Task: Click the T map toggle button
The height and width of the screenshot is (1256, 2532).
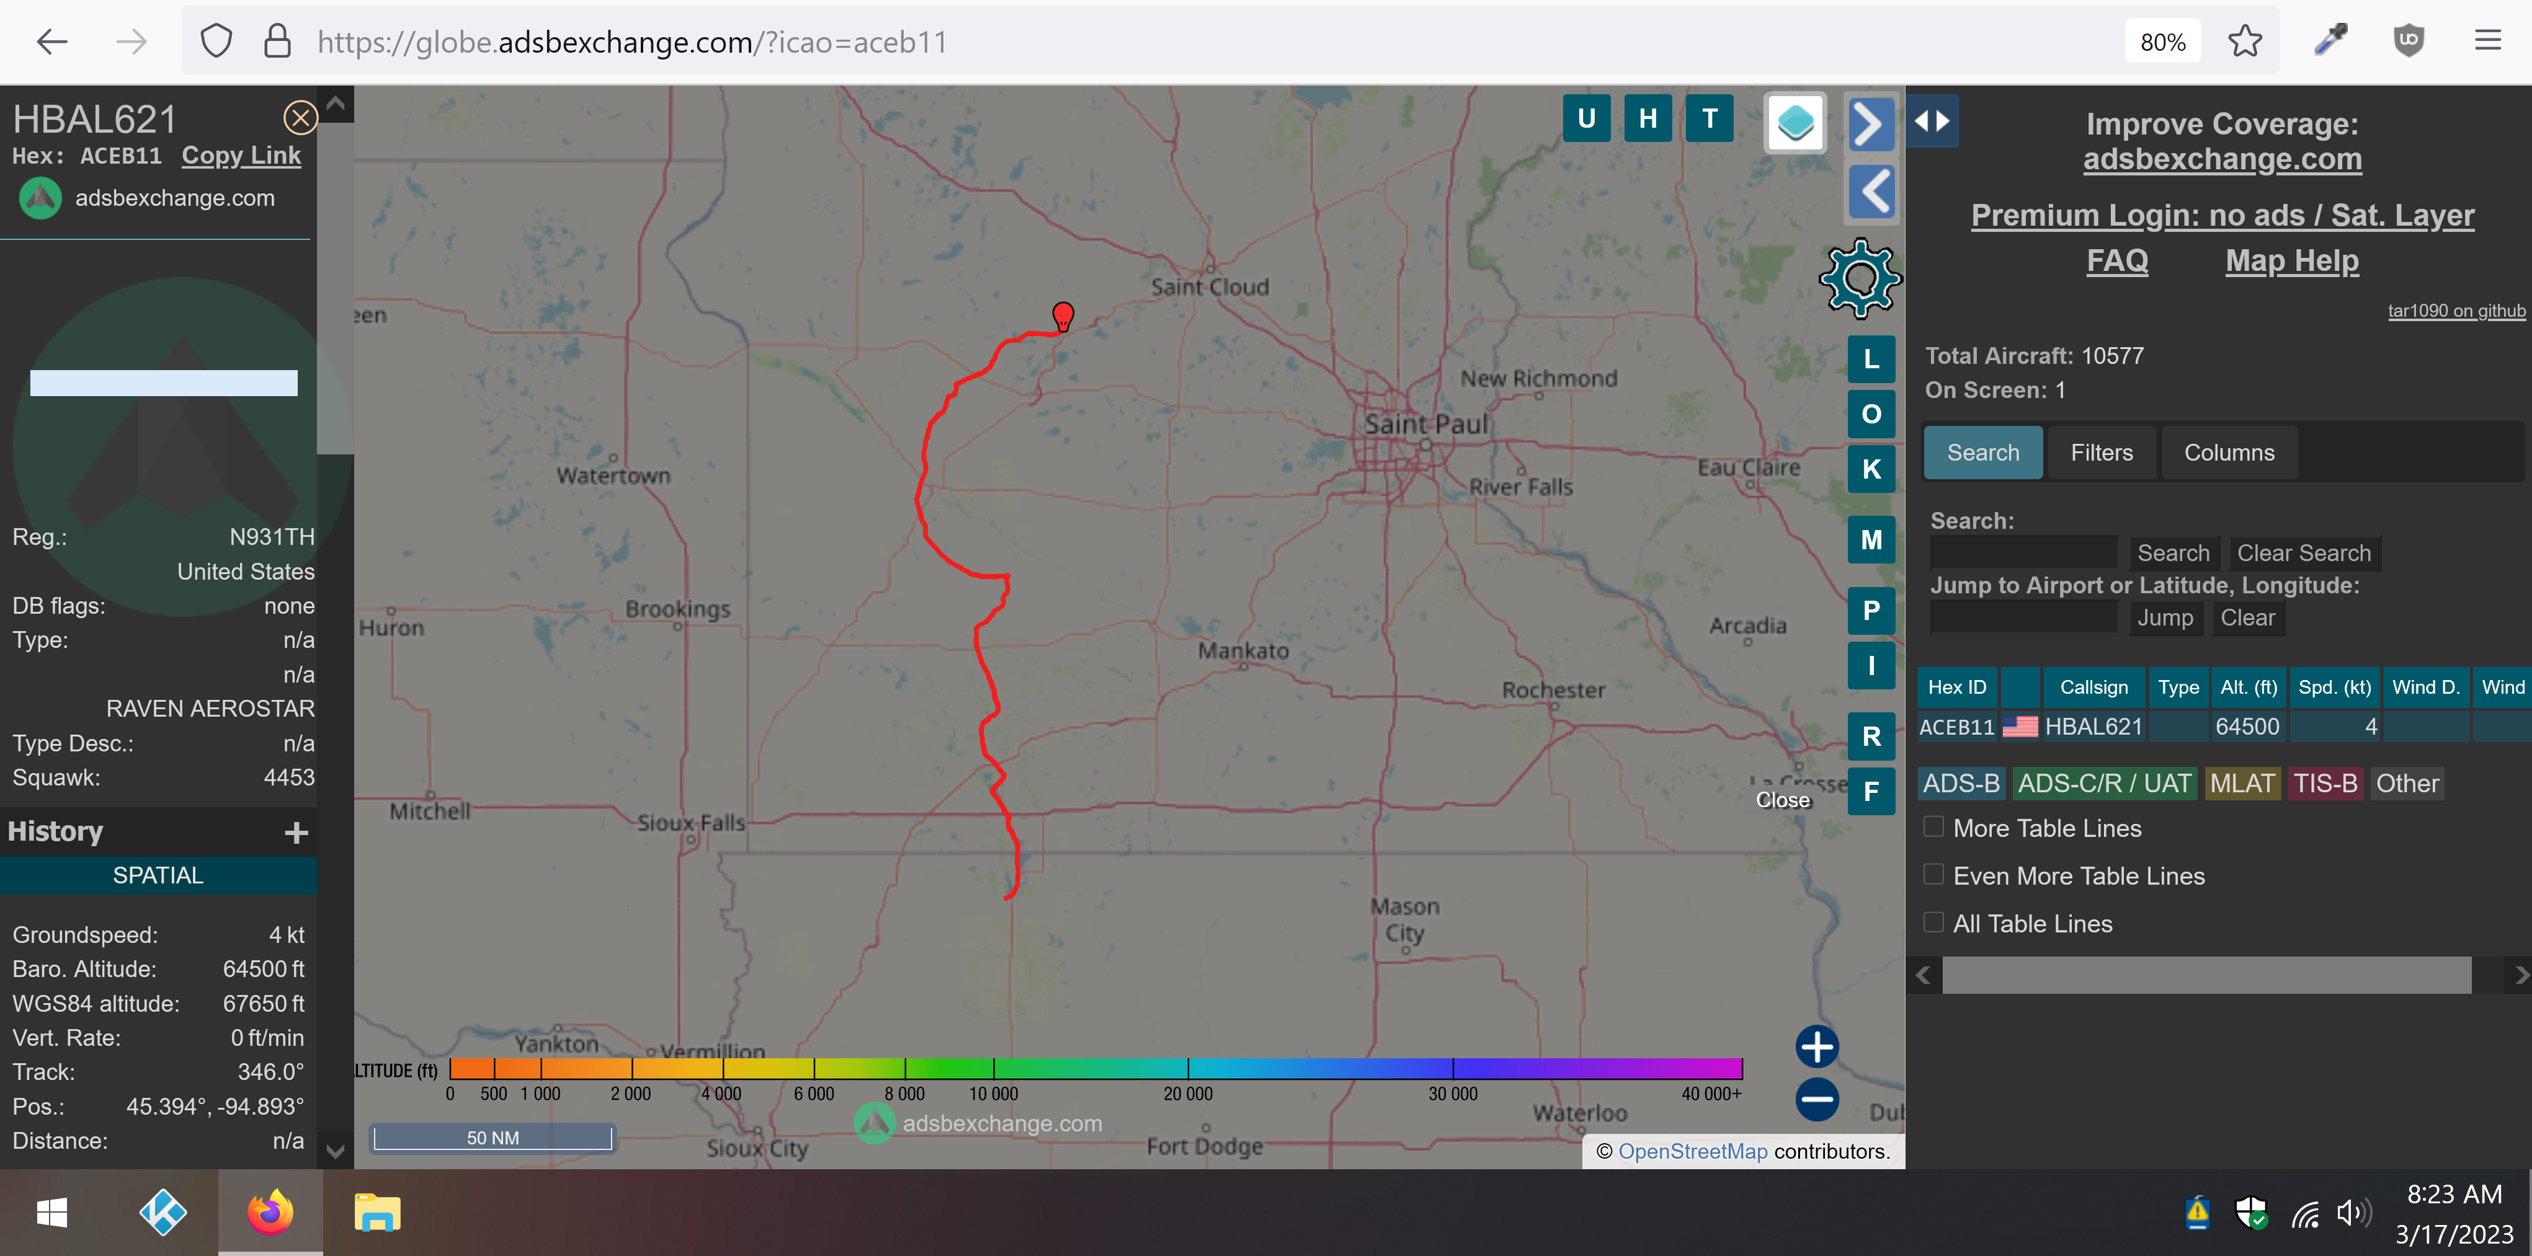Action: click(x=1710, y=119)
